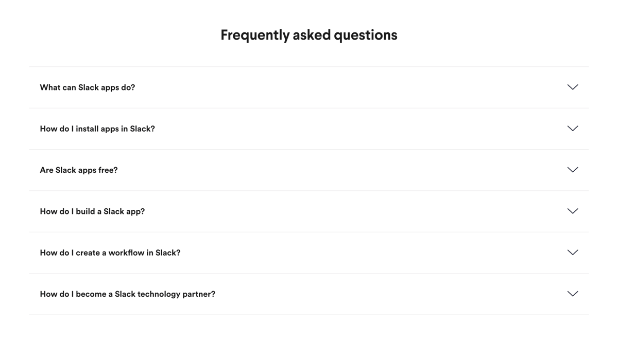Image resolution: width=618 pixels, height=344 pixels.
Task: Click the chevron beside "Are Slack apps free?"
Action: pyautogui.click(x=572, y=170)
